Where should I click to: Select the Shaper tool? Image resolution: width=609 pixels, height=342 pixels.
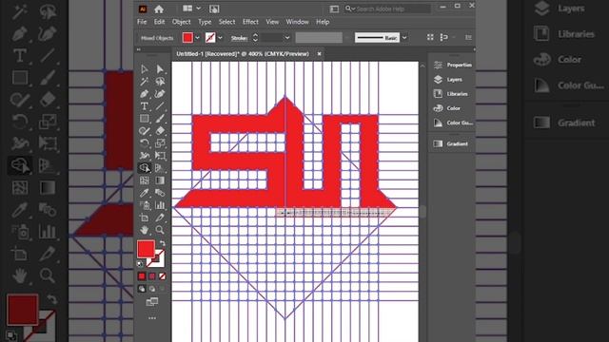pos(144,131)
